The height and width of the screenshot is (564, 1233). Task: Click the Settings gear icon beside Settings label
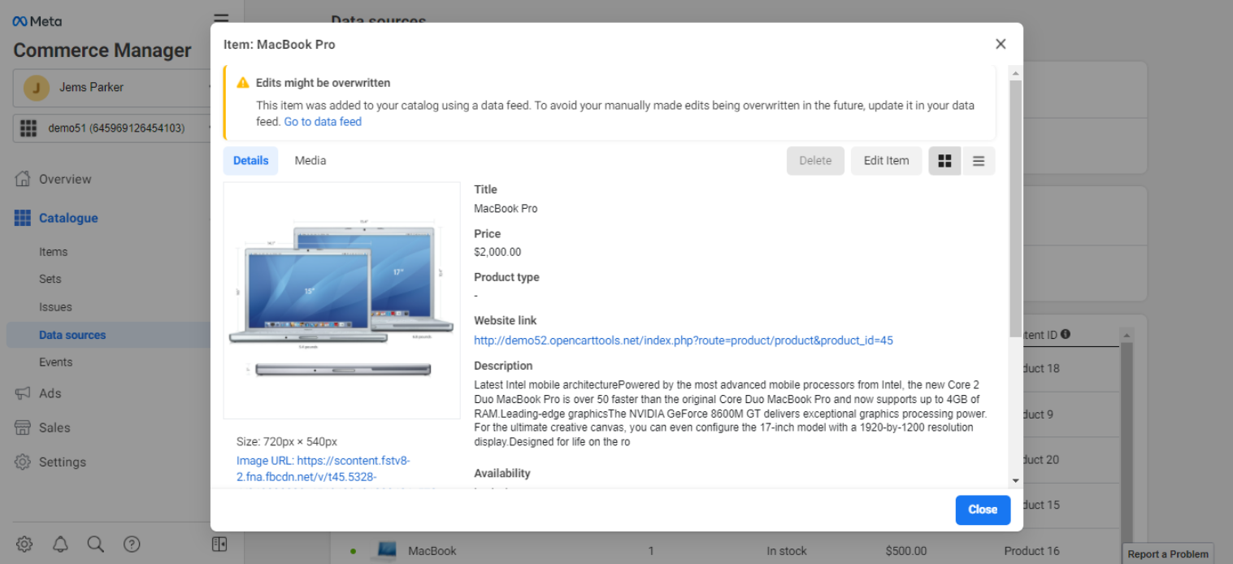point(23,462)
